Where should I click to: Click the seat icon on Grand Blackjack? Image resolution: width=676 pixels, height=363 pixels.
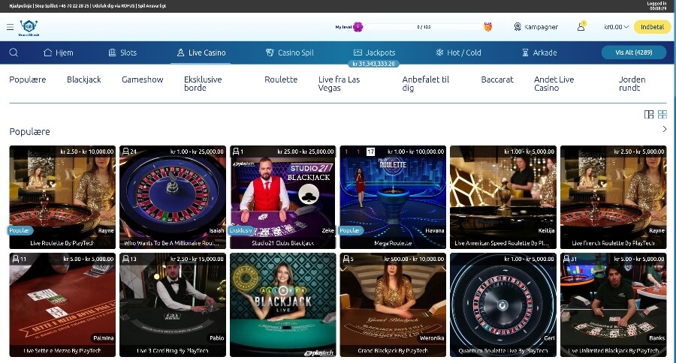pos(346,259)
